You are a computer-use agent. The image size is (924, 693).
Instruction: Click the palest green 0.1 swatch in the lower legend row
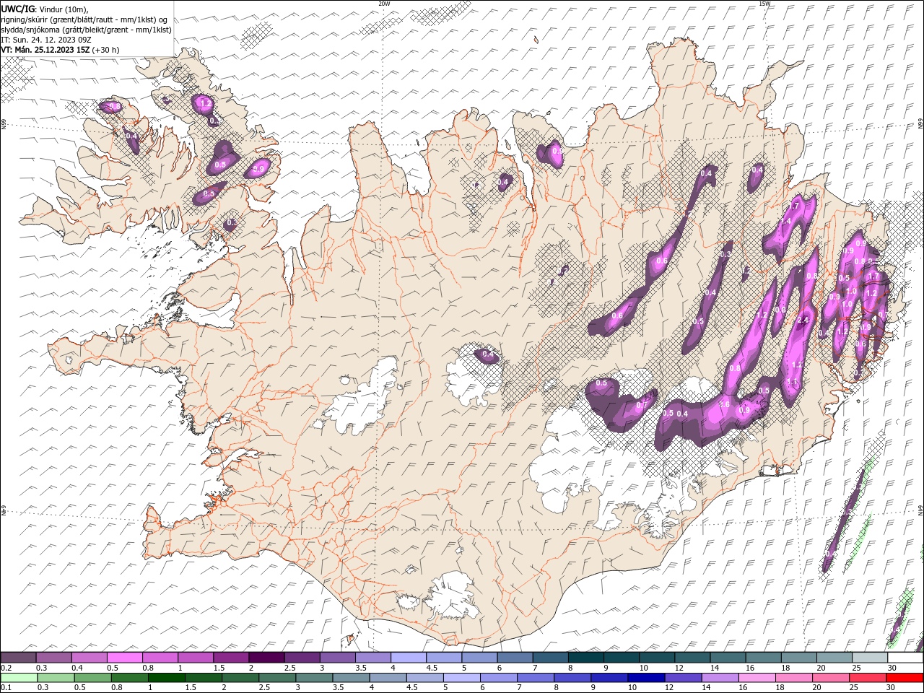click(x=19, y=678)
